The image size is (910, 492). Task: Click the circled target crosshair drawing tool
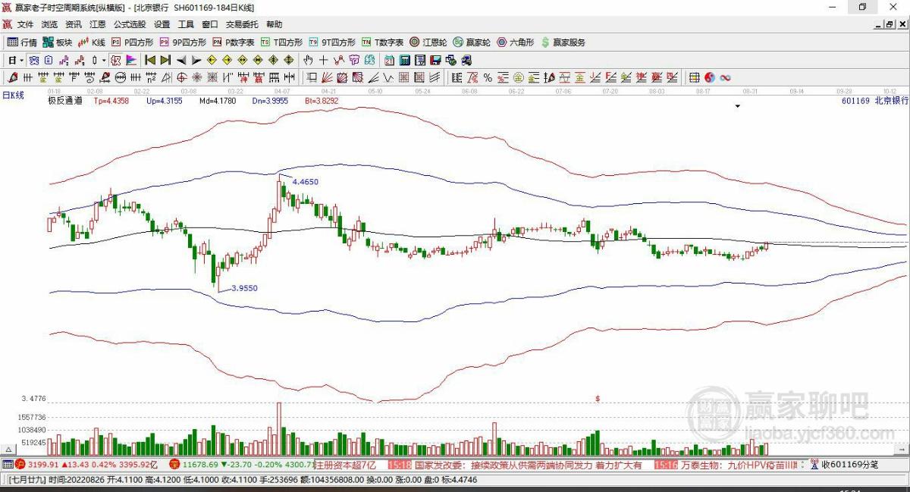[182, 77]
